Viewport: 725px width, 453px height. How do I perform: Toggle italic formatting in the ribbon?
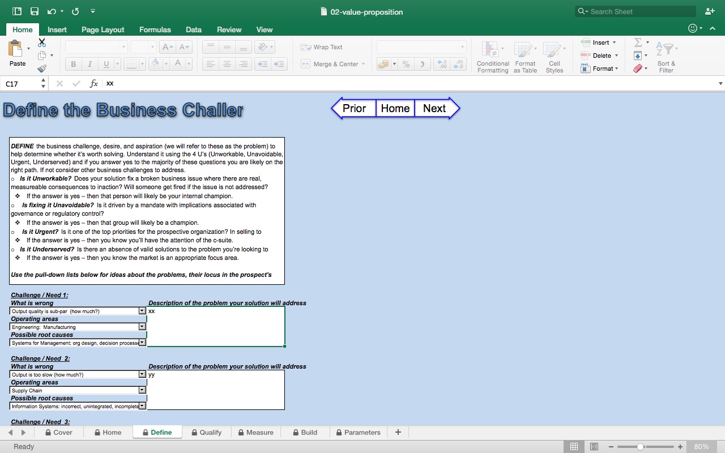click(89, 64)
